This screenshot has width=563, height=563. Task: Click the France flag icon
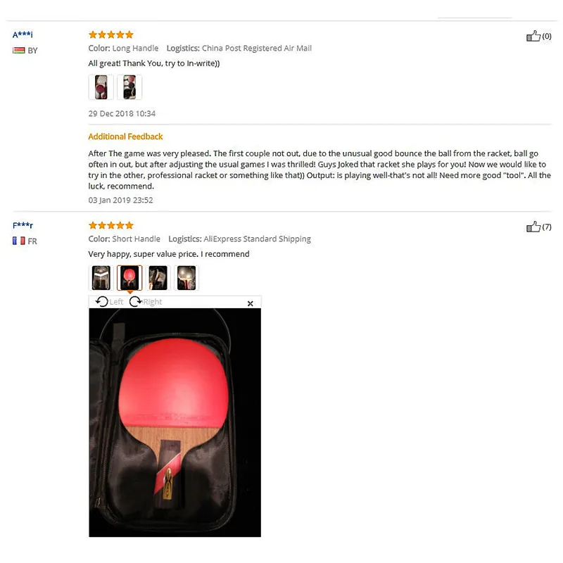(x=19, y=241)
